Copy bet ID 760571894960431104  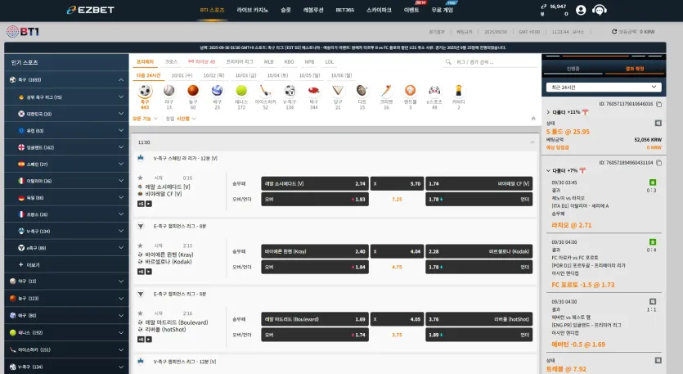pyautogui.click(x=658, y=163)
